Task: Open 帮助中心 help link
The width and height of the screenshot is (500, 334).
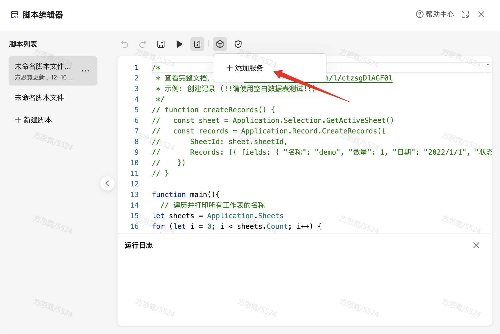Action: point(435,14)
